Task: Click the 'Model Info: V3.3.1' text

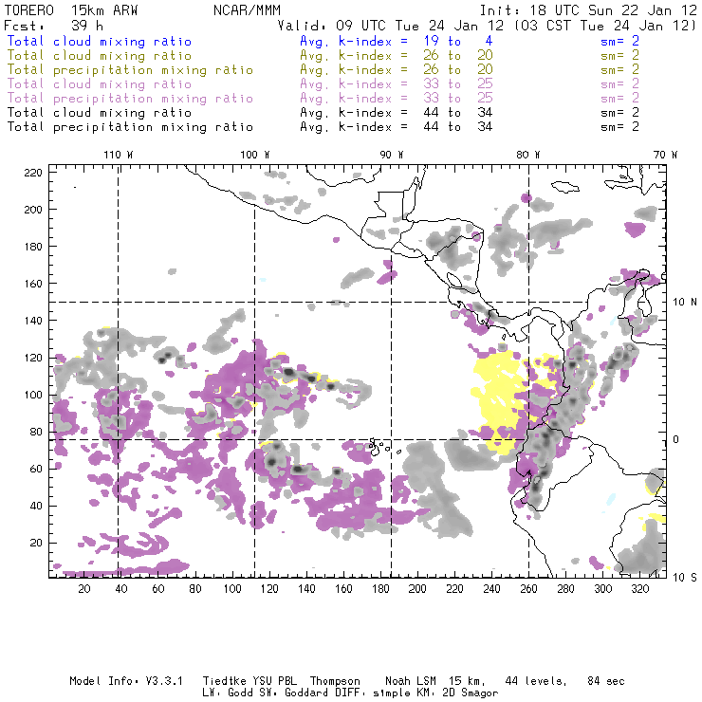Action: (126, 681)
